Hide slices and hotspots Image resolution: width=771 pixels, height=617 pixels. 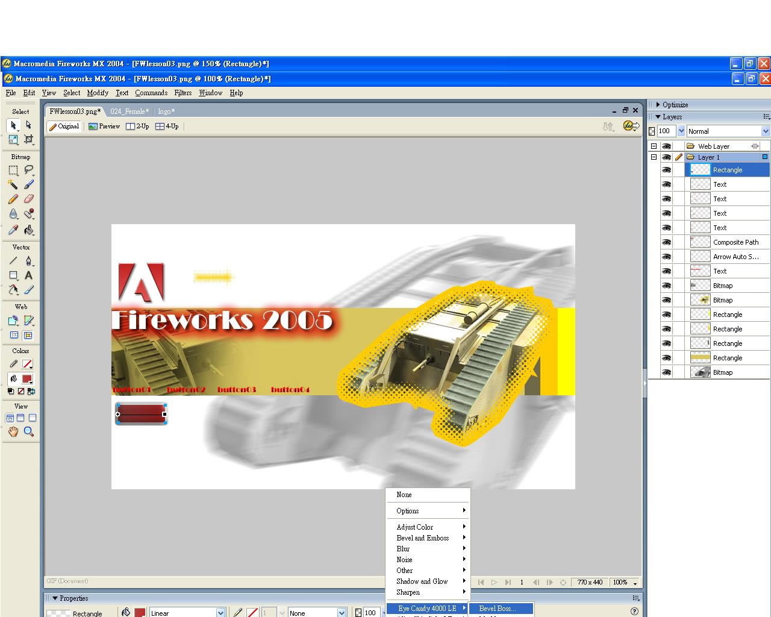tap(14, 335)
